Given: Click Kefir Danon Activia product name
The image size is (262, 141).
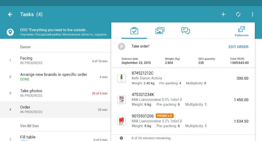Looking at the screenshot, I should click(x=147, y=78).
